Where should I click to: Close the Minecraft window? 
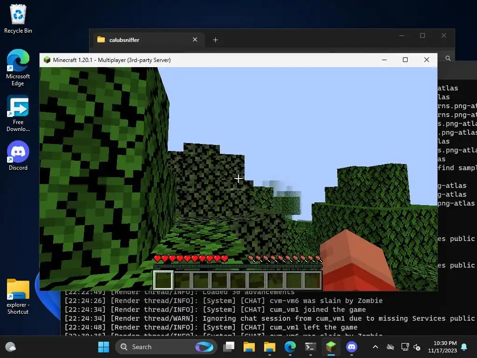(427, 60)
